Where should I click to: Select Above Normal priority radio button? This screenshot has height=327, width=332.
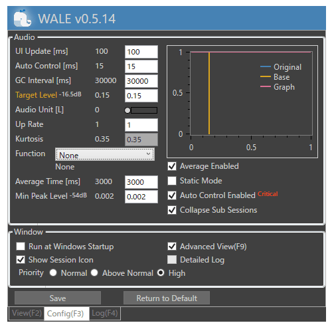94,272
